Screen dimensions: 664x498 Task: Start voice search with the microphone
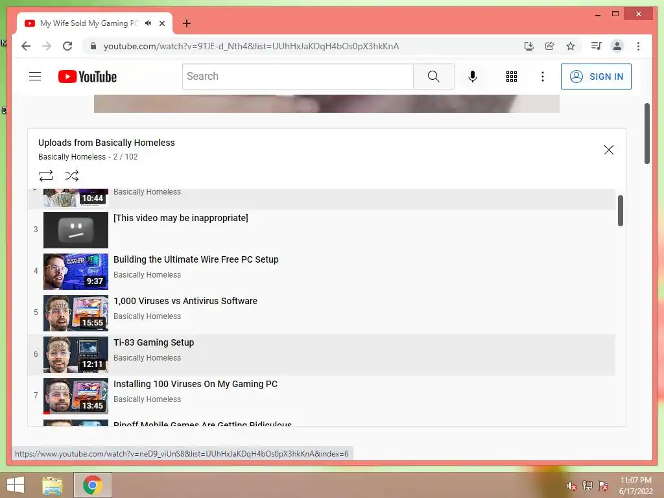click(x=473, y=77)
